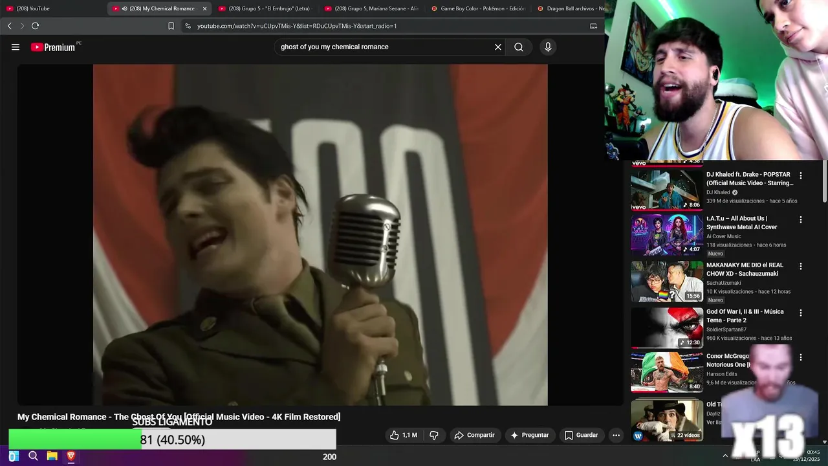The width and height of the screenshot is (828, 466).
Task: Open t.A.T.u – All About Us title
Action: 742,223
